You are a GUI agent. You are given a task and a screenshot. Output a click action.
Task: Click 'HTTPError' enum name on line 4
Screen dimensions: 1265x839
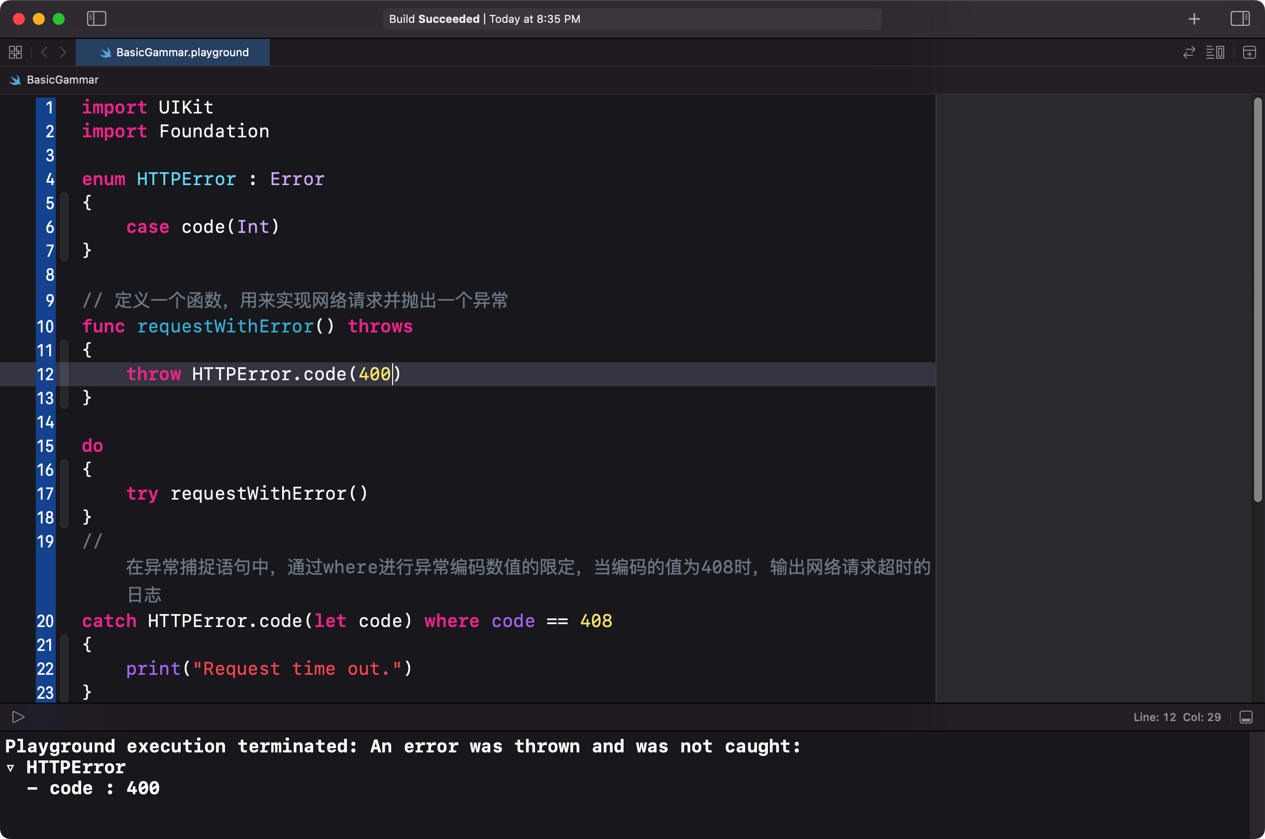(186, 179)
